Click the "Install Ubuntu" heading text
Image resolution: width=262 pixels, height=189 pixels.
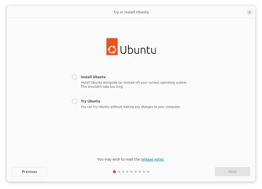point(93,77)
